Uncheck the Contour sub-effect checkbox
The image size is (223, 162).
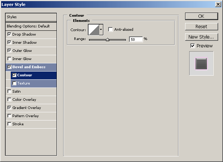coord(14,75)
